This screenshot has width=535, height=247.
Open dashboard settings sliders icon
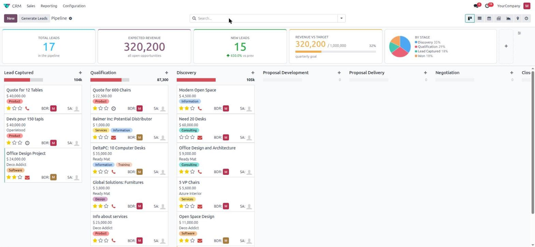click(x=519, y=33)
